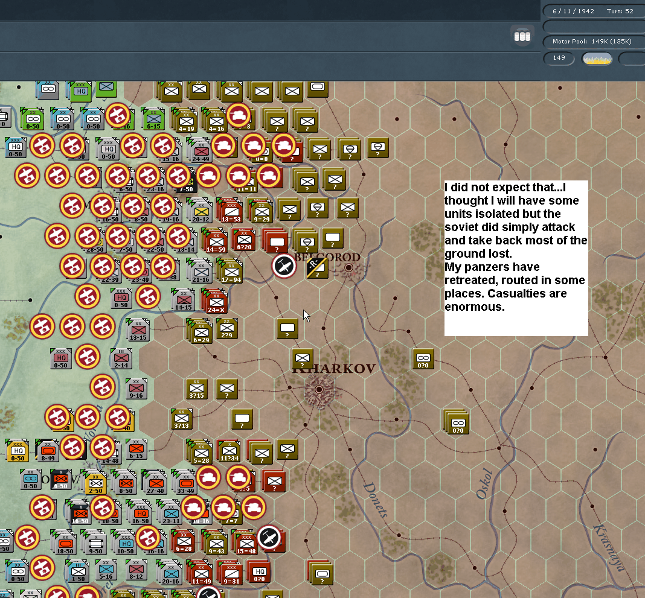Click the Turn: 52 label

(620, 11)
